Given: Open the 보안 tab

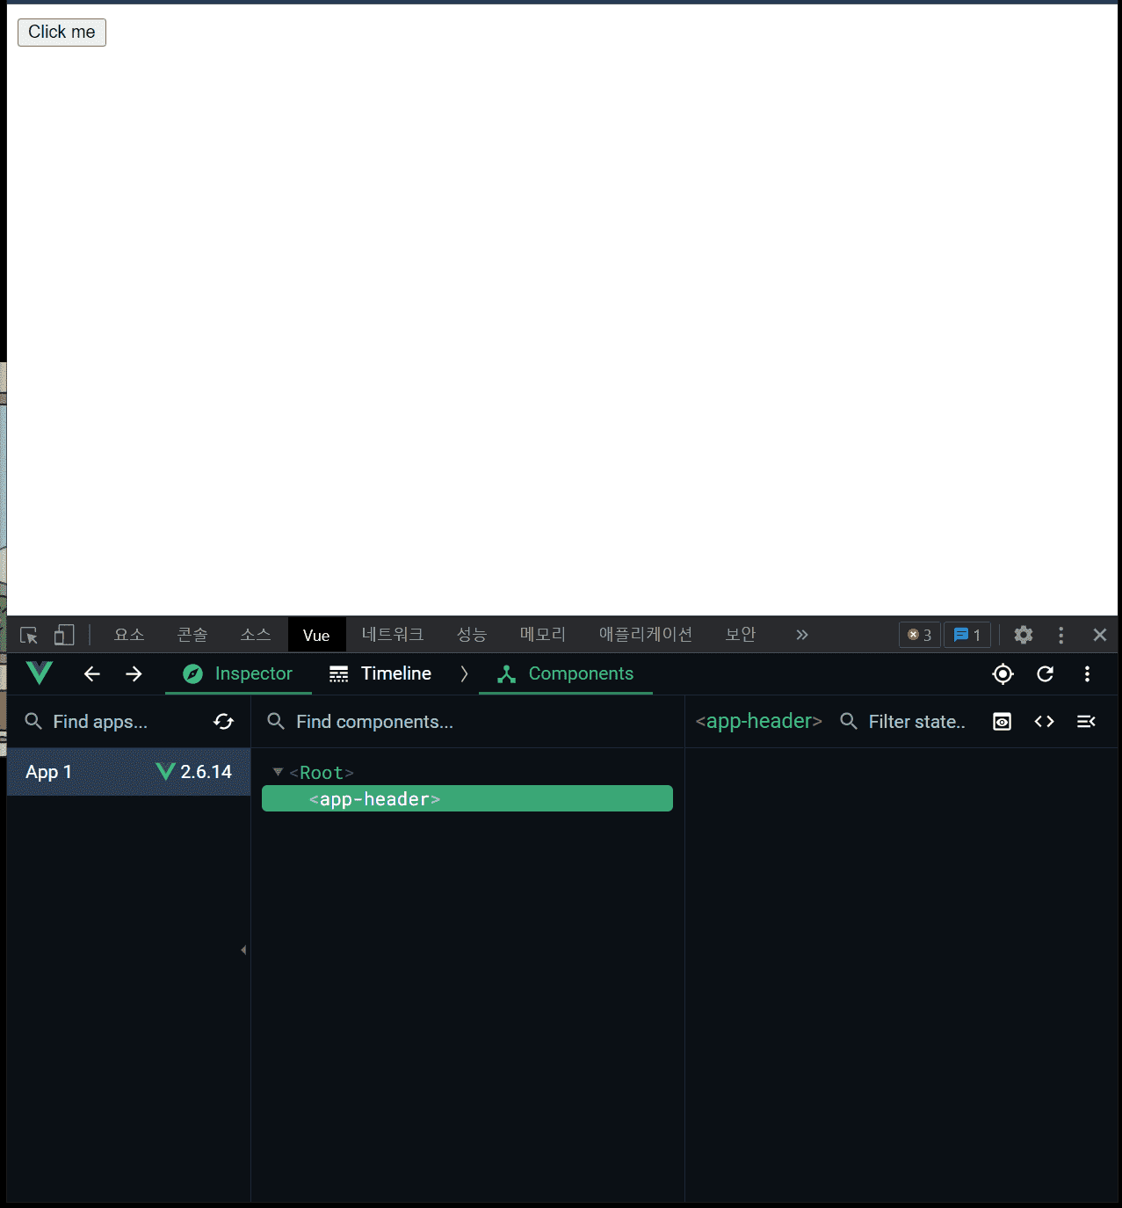Looking at the screenshot, I should pyautogui.click(x=741, y=635).
